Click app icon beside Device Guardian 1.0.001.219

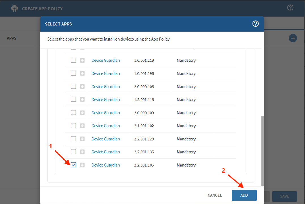82,60
